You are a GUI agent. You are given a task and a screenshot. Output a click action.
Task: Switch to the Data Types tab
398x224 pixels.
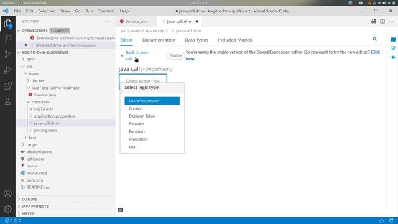[x=197, y=40]
